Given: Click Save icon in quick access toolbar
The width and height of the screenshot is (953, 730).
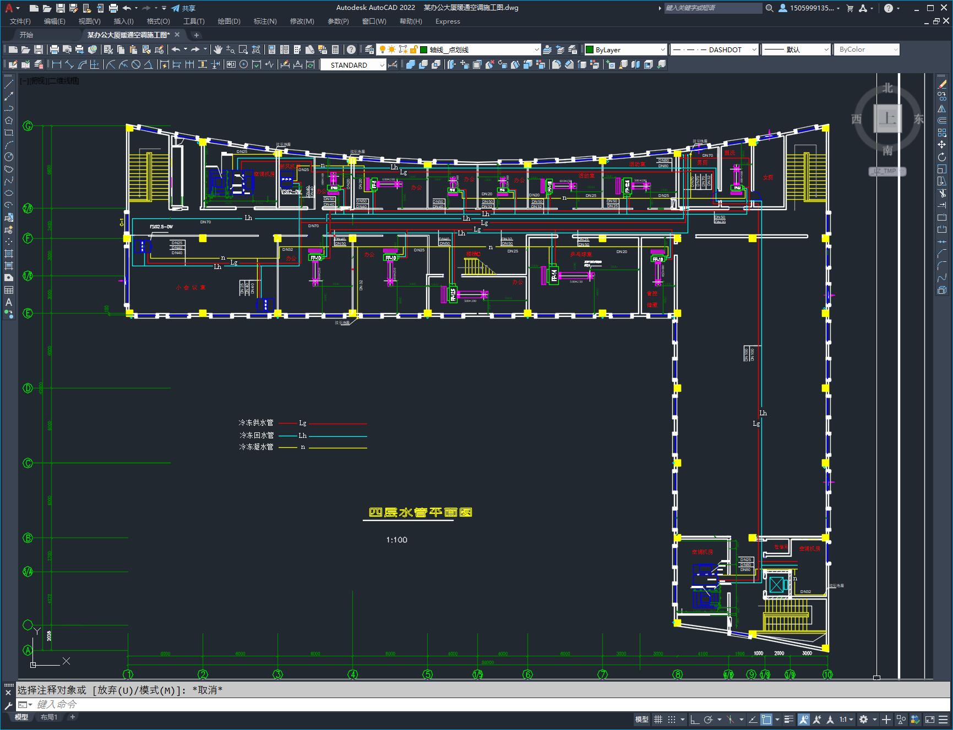Looking at the screenshot, I should pos(61,8).
